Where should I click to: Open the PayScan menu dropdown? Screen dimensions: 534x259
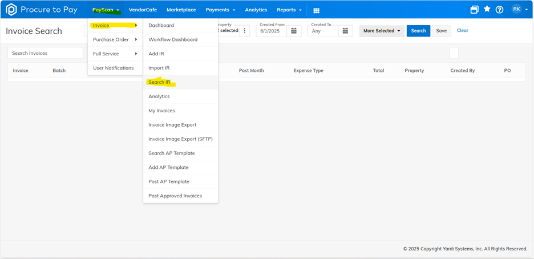[106, 10]
